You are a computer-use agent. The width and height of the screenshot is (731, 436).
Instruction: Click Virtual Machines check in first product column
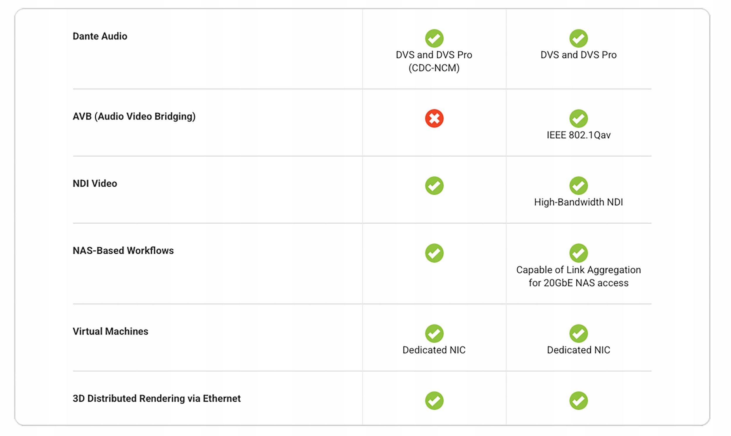click(x=434, y=333)
